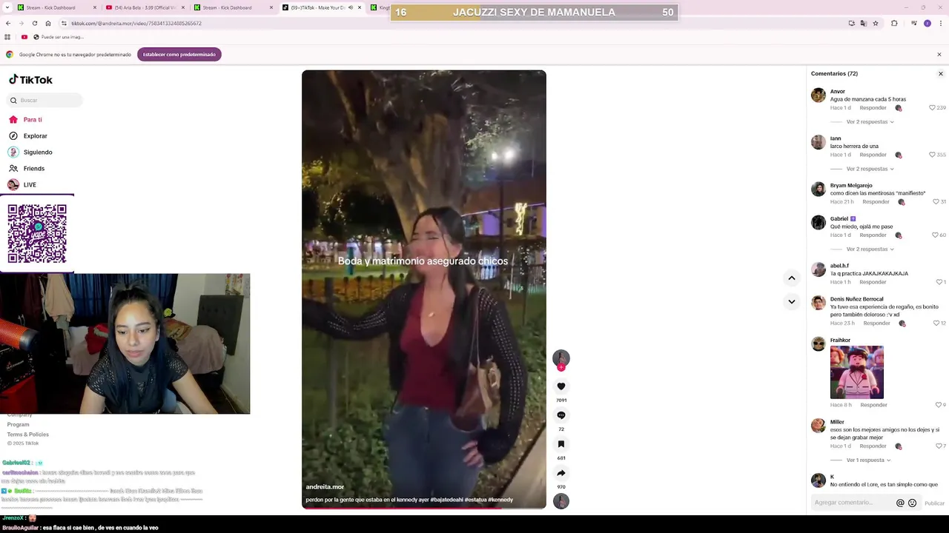Screen dimensions: 949x533
Task: Like Denis Nuñez Berrocal's comment
Action: coord(936,323)
